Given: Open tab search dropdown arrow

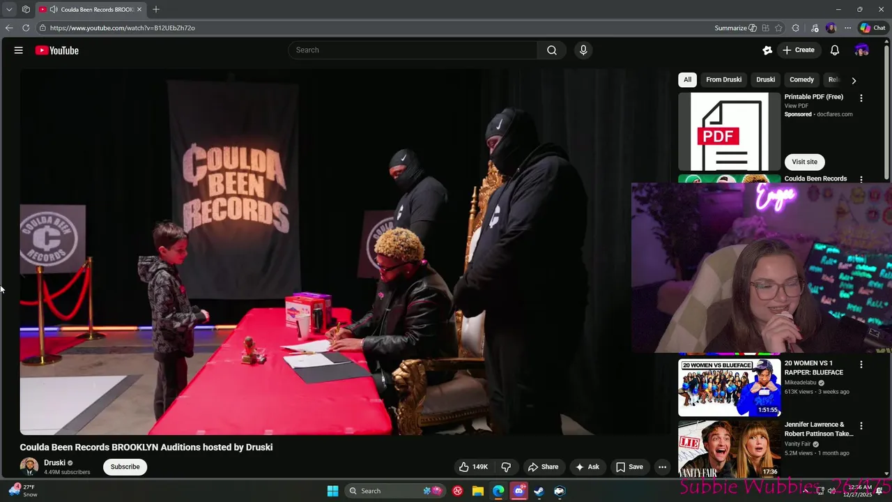Looking at the screenshot, I should (x=9, y=9).
